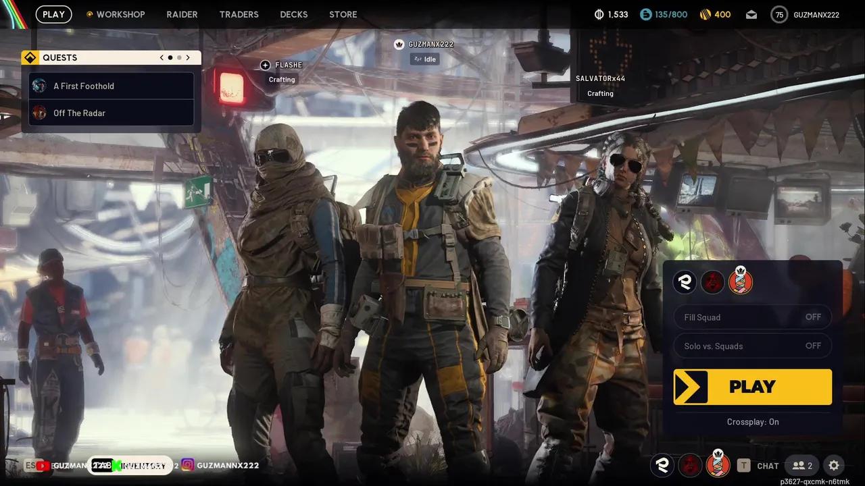This screenshot has height=486, width=865.
Task: Click the red skull avatar in bottom bar
Action: click(690, 465)
